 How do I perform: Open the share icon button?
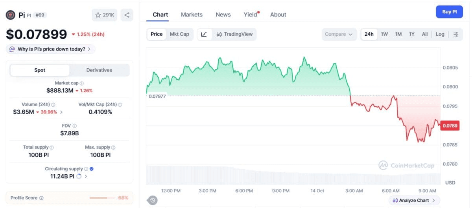(127, 15)
